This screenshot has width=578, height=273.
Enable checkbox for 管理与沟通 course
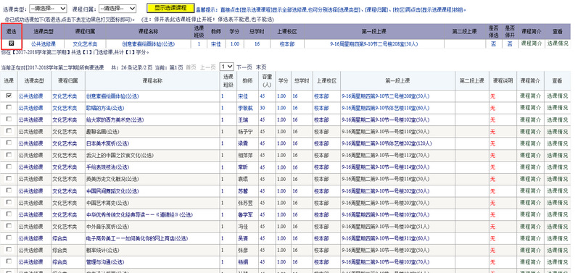click(x=9, y=261)
